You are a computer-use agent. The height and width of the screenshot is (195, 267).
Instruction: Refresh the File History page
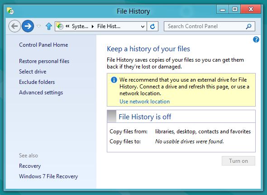pyautogui.click(x=153, y=26)
